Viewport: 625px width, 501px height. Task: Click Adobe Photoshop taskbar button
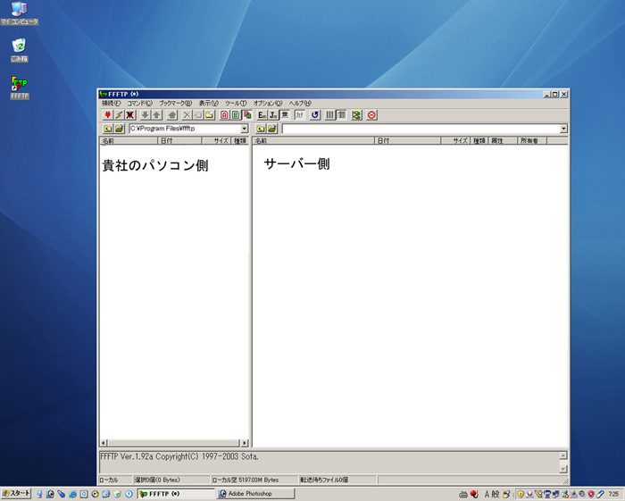tap(256, 494)
